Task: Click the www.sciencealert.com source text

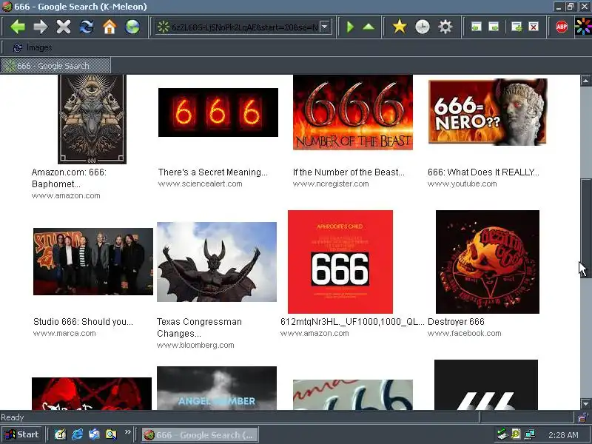Action: [200, 184]
